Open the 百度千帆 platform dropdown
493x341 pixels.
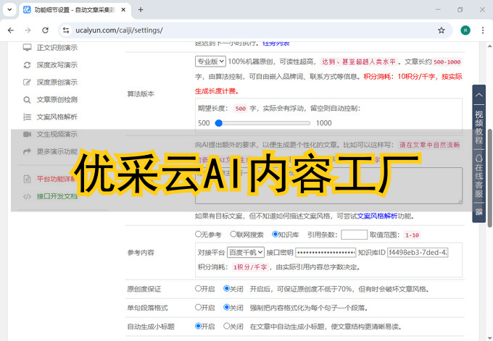(244, 253)
